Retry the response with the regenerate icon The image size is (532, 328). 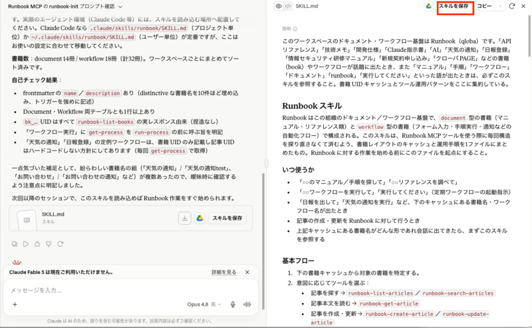pos(61,244)
